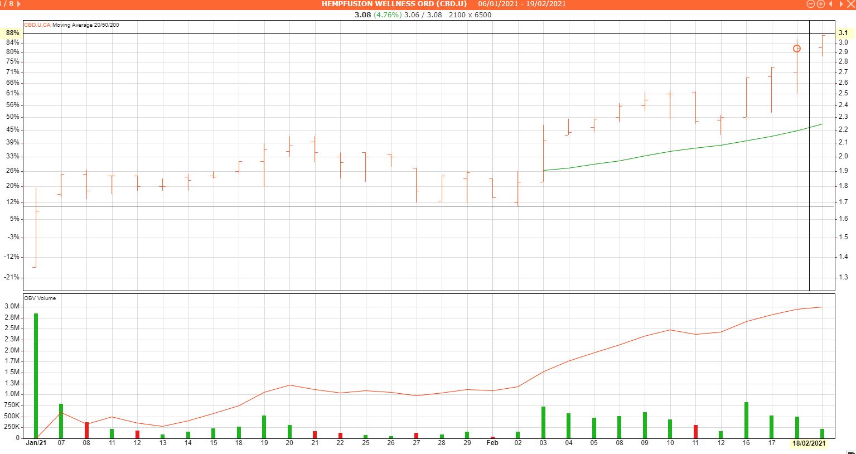Click the Feb month marker on axis
856x454 pixels.
coord(492,443)
